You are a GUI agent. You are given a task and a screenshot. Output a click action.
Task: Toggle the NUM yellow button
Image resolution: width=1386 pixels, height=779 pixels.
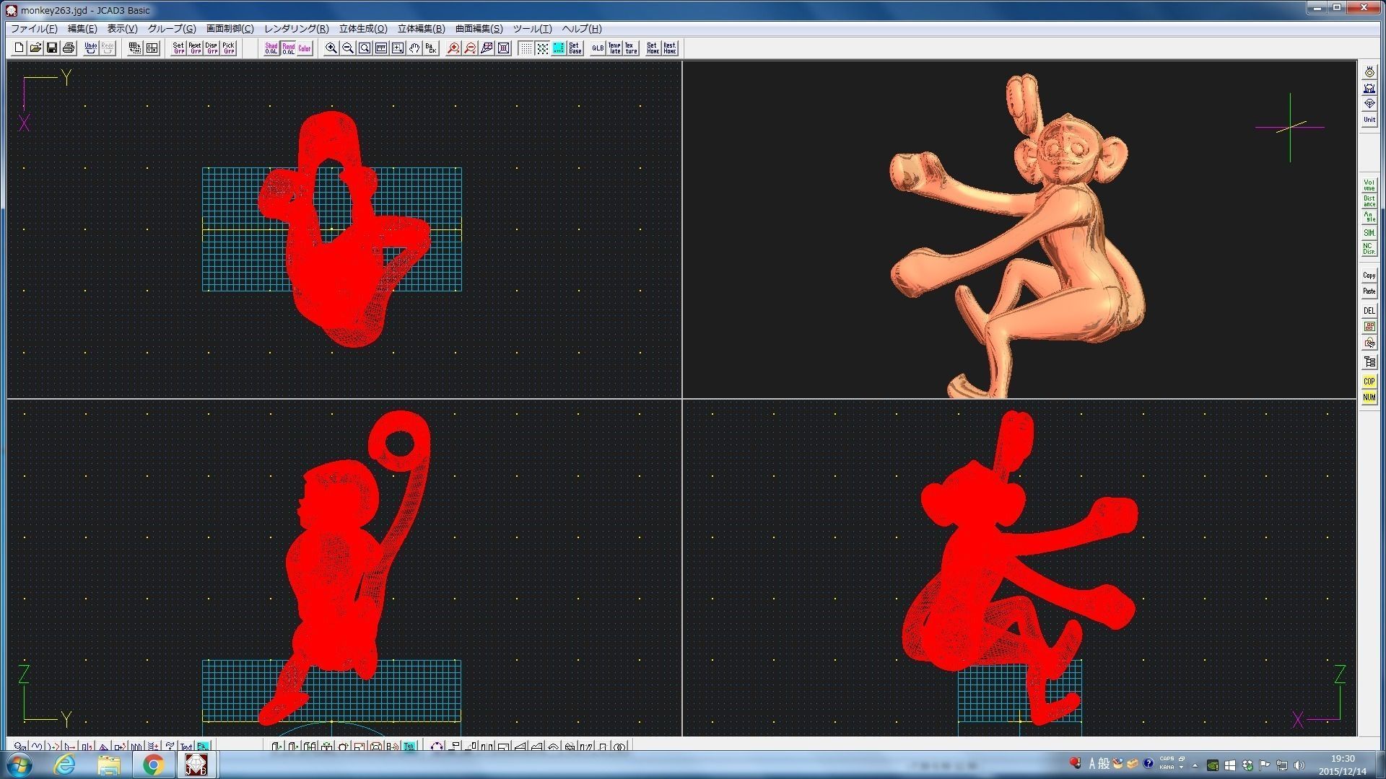click(1369, 397)
